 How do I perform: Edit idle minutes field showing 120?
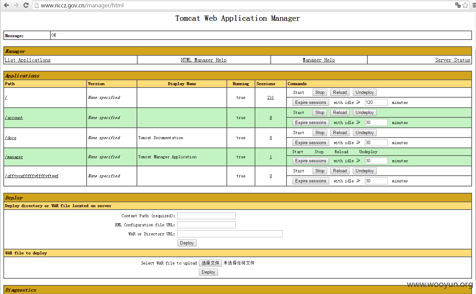(376, 103)
